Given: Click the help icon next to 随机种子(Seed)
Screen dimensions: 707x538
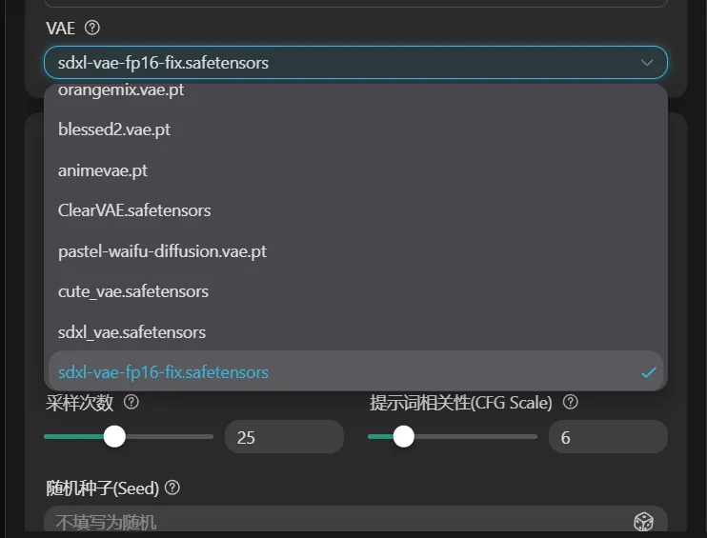Looking at the screenshot, I should pos(172,488).
